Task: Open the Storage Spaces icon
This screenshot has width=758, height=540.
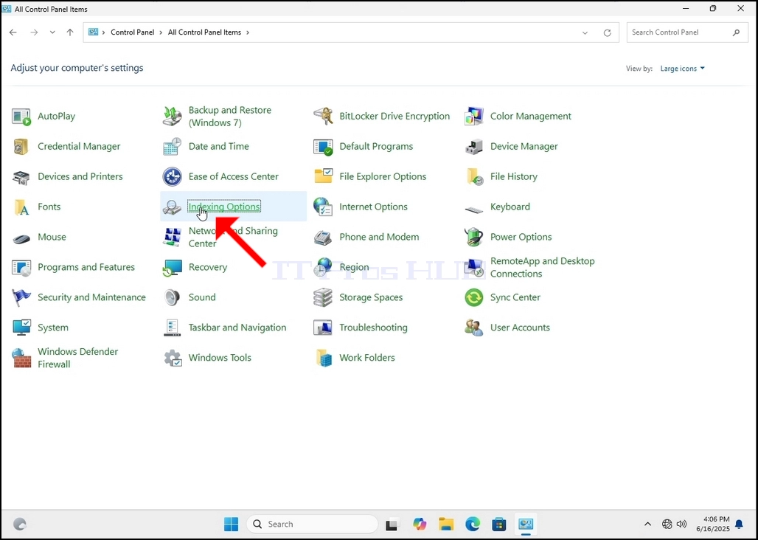Action: tap(323, 298)
